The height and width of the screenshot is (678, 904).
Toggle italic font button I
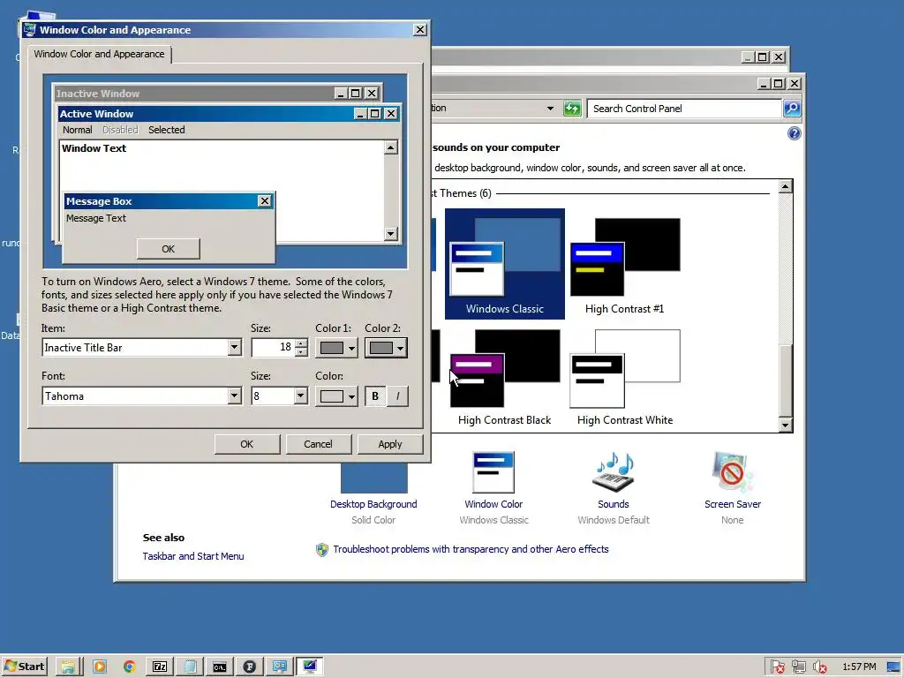(397, 396)
